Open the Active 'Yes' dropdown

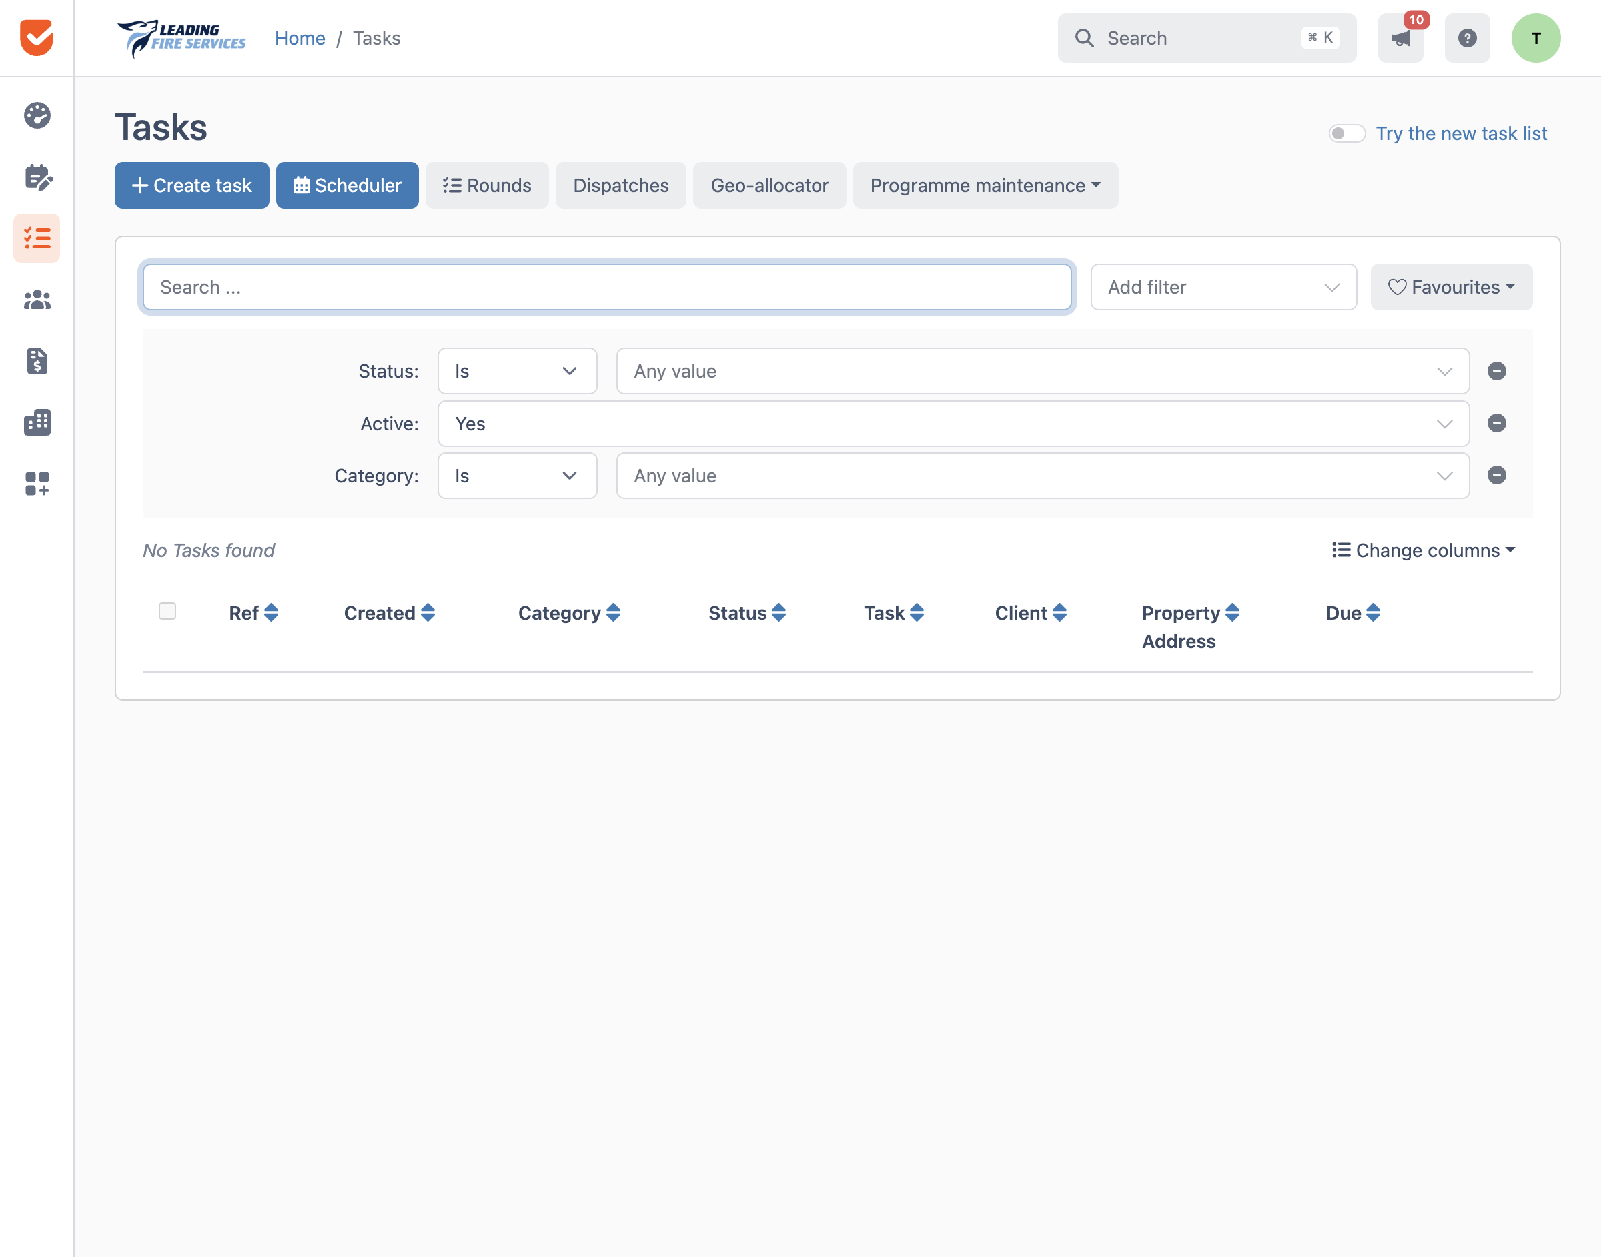953,423
